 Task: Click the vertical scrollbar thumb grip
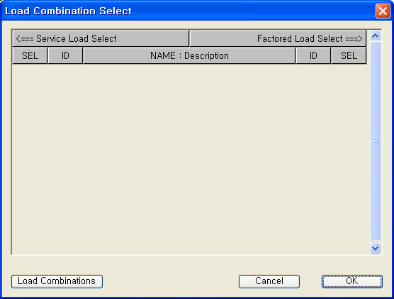click(x=375, y=141)
